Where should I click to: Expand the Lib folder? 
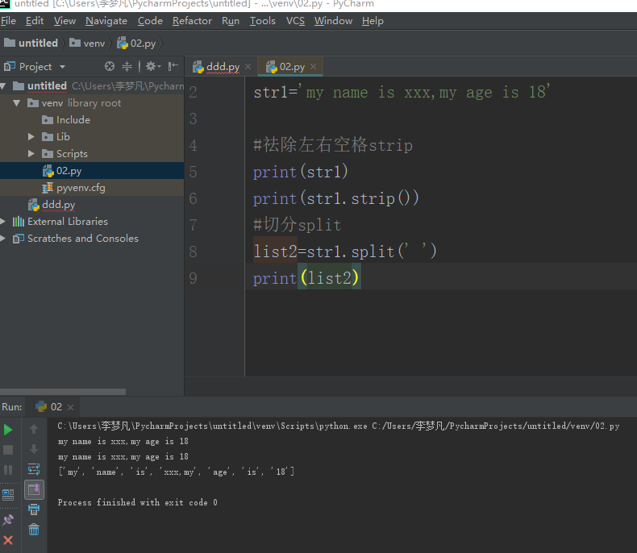click(x=31, y=137)
